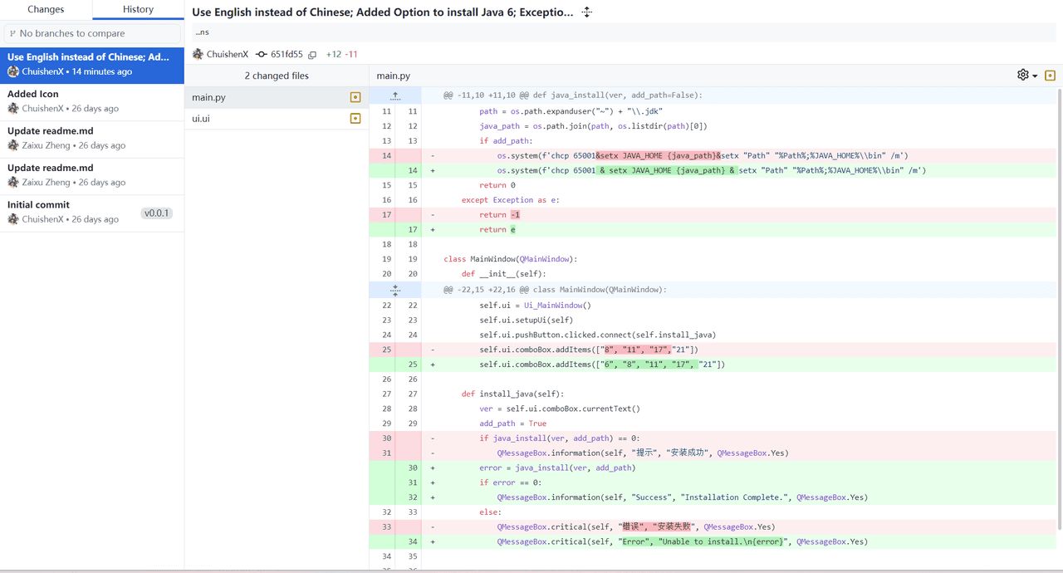The width and height of the screenshot is (1063, 573).
Task: Click the avatar on the Added Icon commit
Action: 13,109
